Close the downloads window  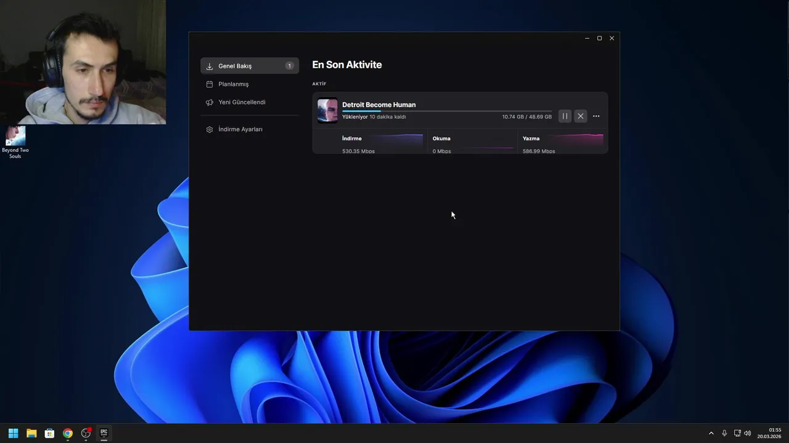611,38
